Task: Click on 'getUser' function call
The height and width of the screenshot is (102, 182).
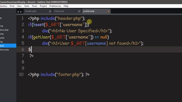Action: (x=41, y=37)
